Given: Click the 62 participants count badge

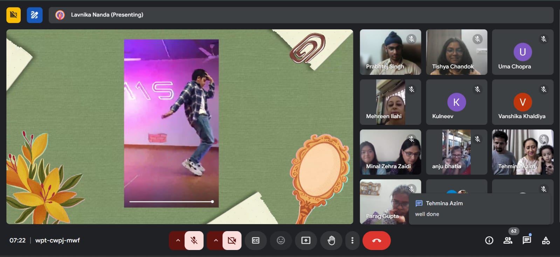Looking at the screenshot, I should [x=513, y=231].
